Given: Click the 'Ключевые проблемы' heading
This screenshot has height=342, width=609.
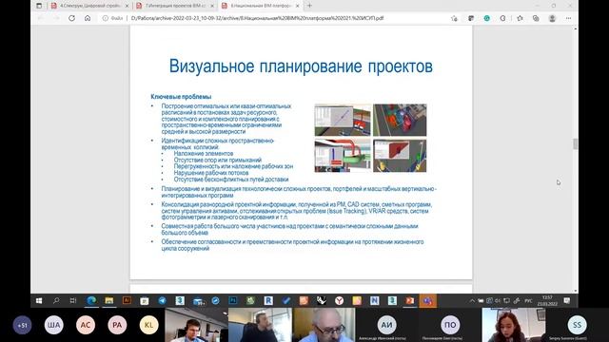Looking at the screenshot, I should click(181, 97).
